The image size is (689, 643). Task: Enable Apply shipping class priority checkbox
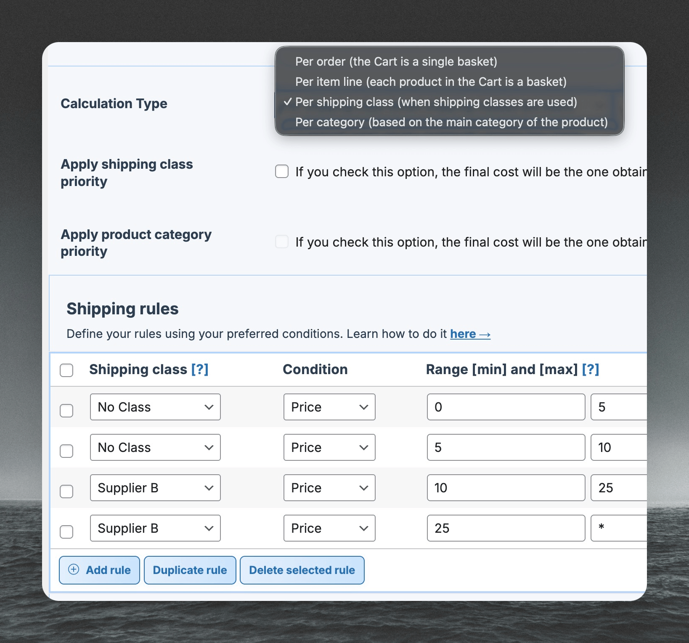tap(282, 172)
